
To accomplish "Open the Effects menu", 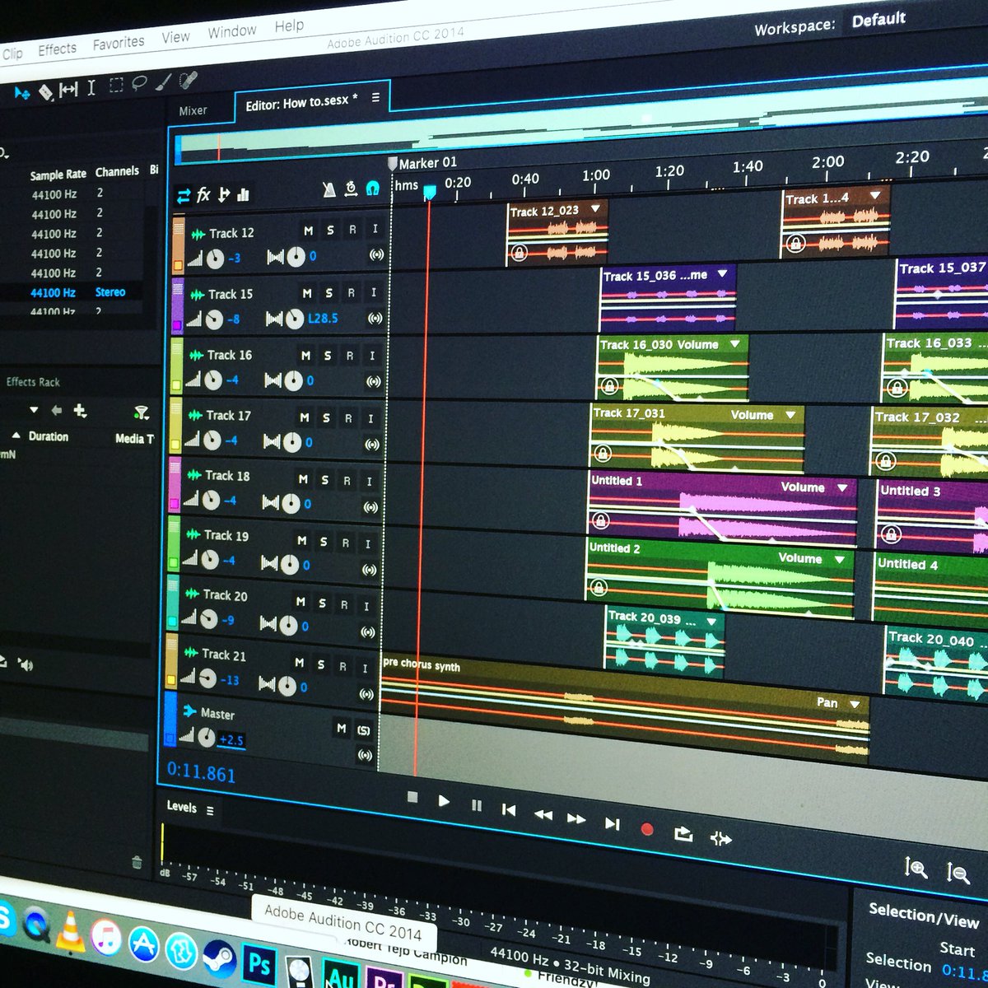I will pos(57,49).
